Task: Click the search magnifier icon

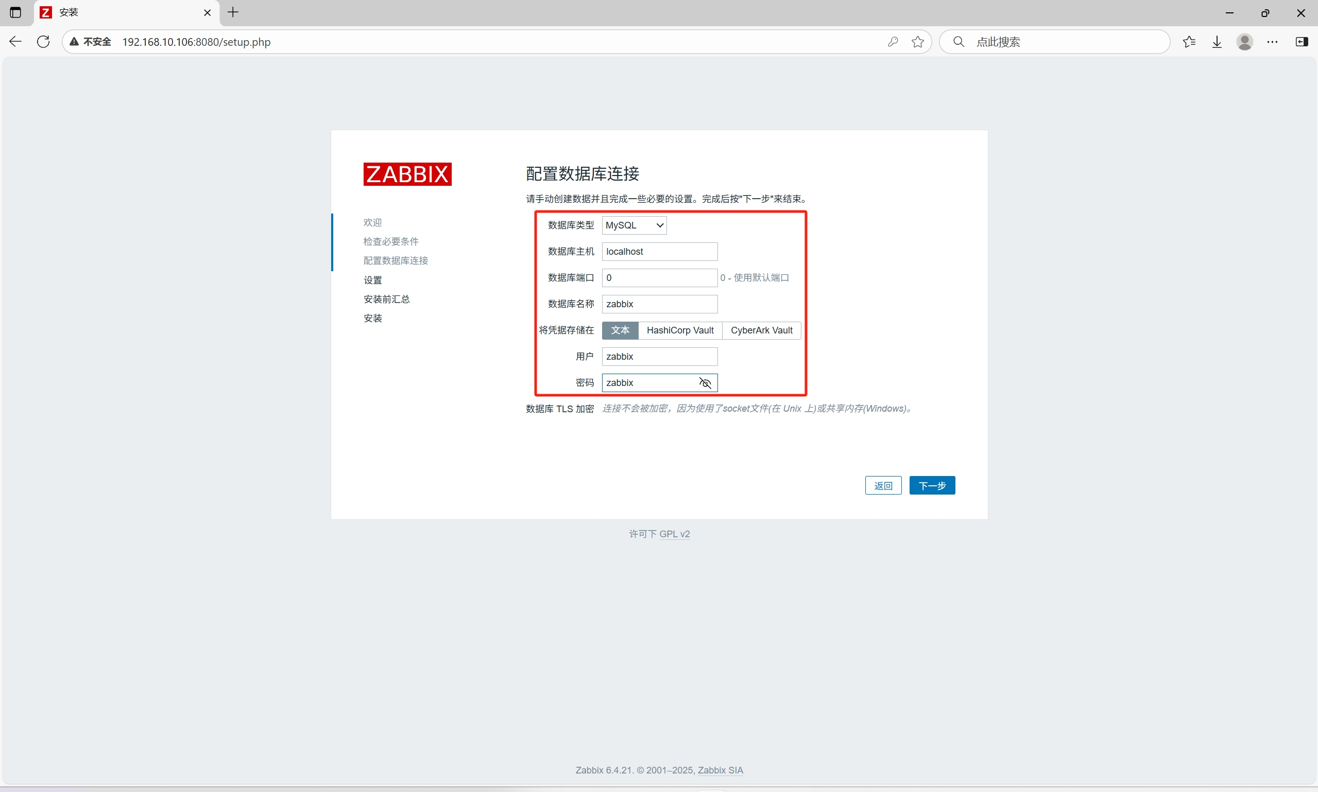Action: pos(958,42)
